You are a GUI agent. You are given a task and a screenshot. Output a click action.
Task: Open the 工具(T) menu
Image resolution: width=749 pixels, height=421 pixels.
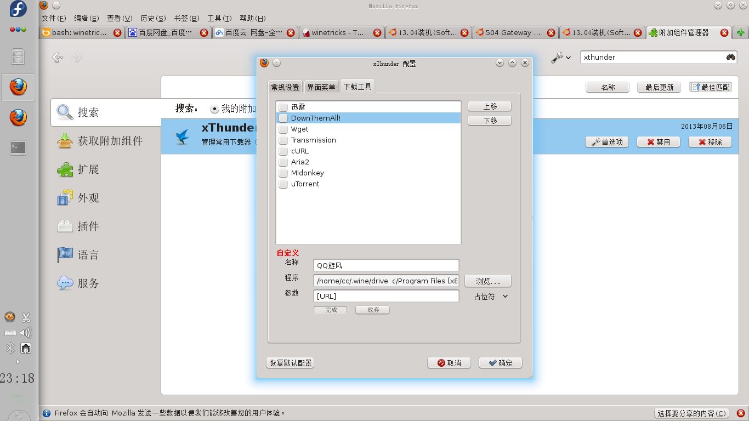point(219,18)
